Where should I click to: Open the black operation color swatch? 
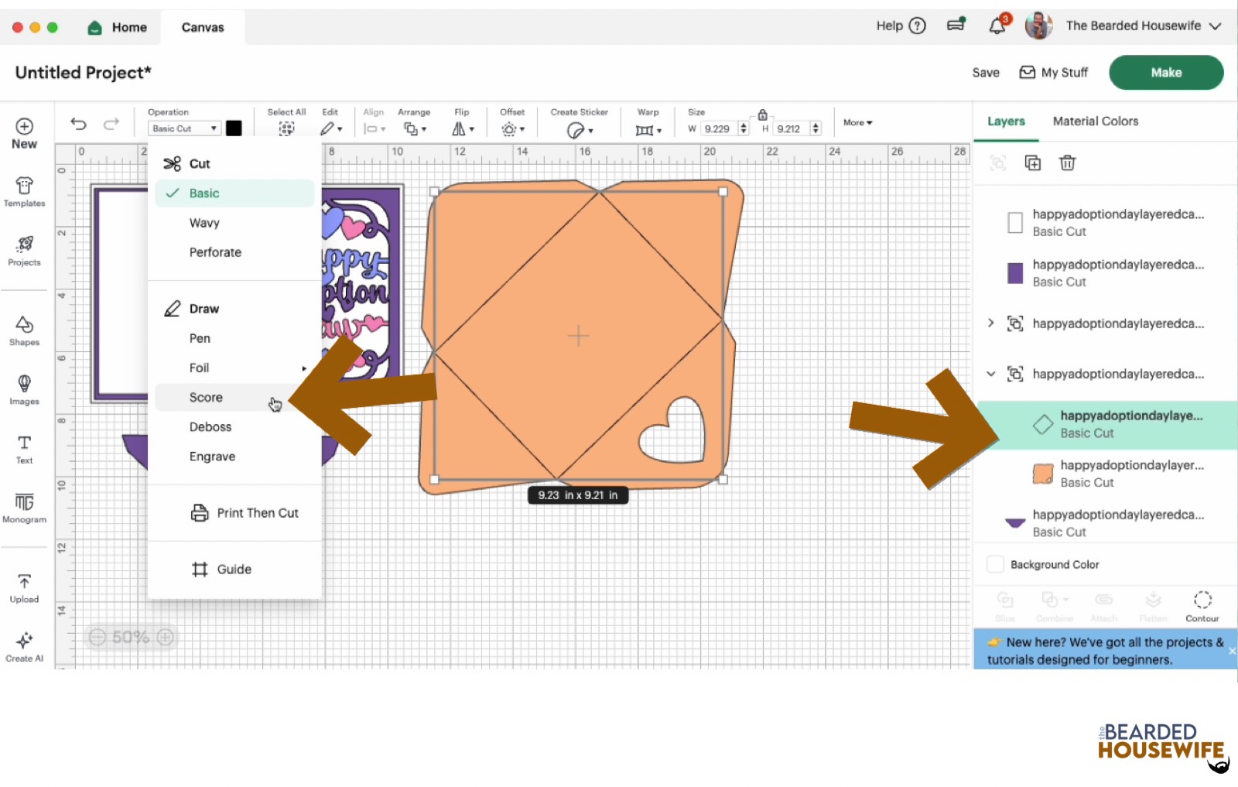point(234,128)
